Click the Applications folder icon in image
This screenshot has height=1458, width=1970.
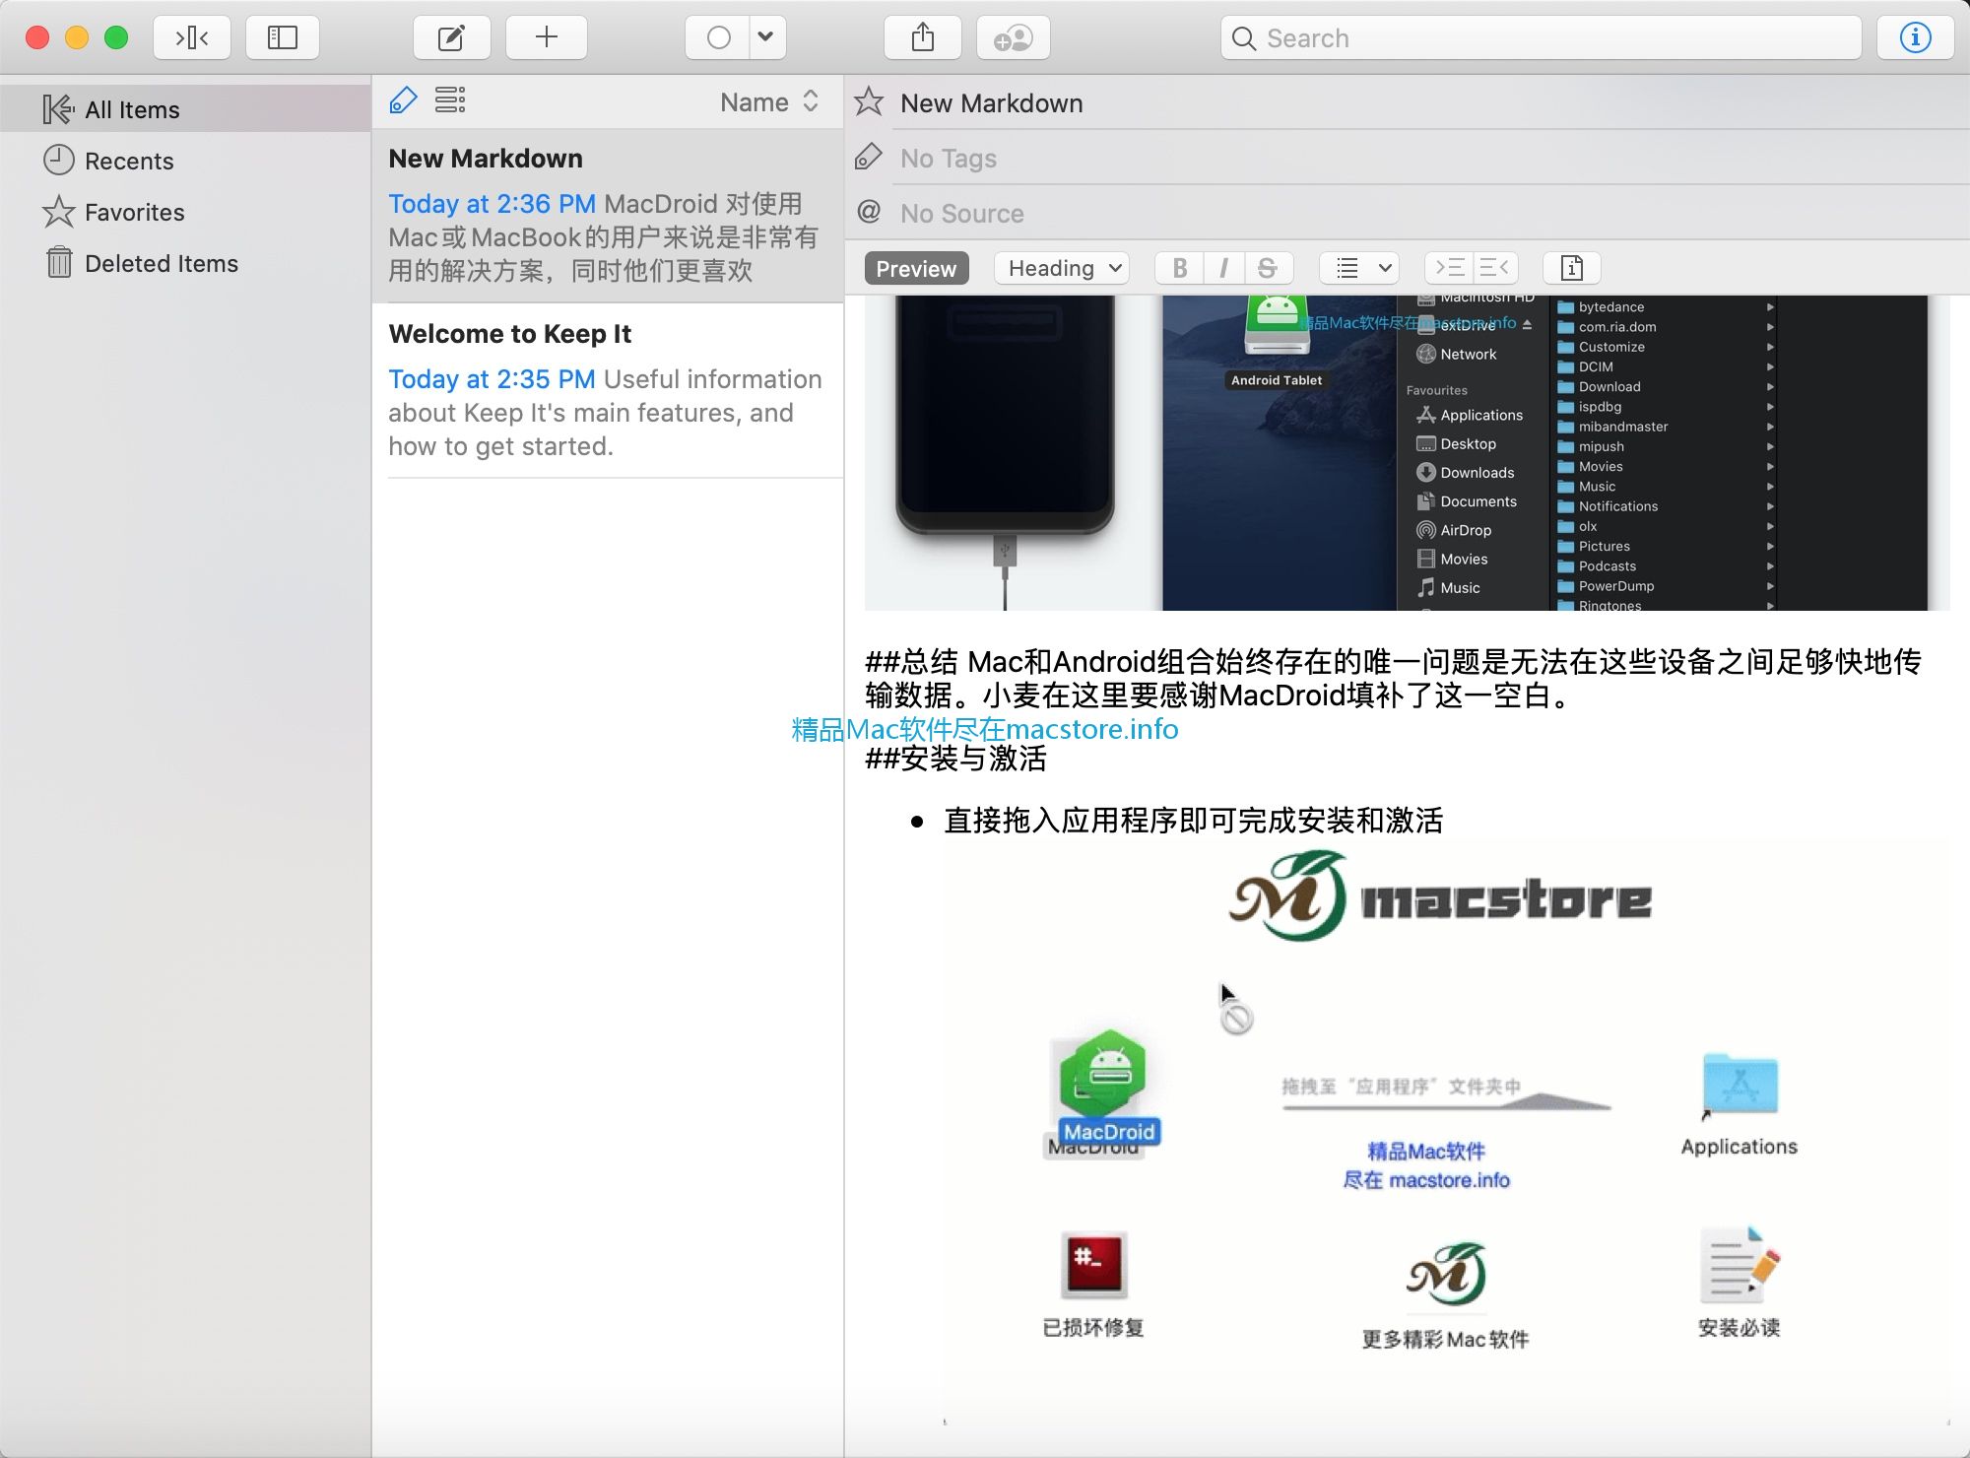[1740, 1084]
